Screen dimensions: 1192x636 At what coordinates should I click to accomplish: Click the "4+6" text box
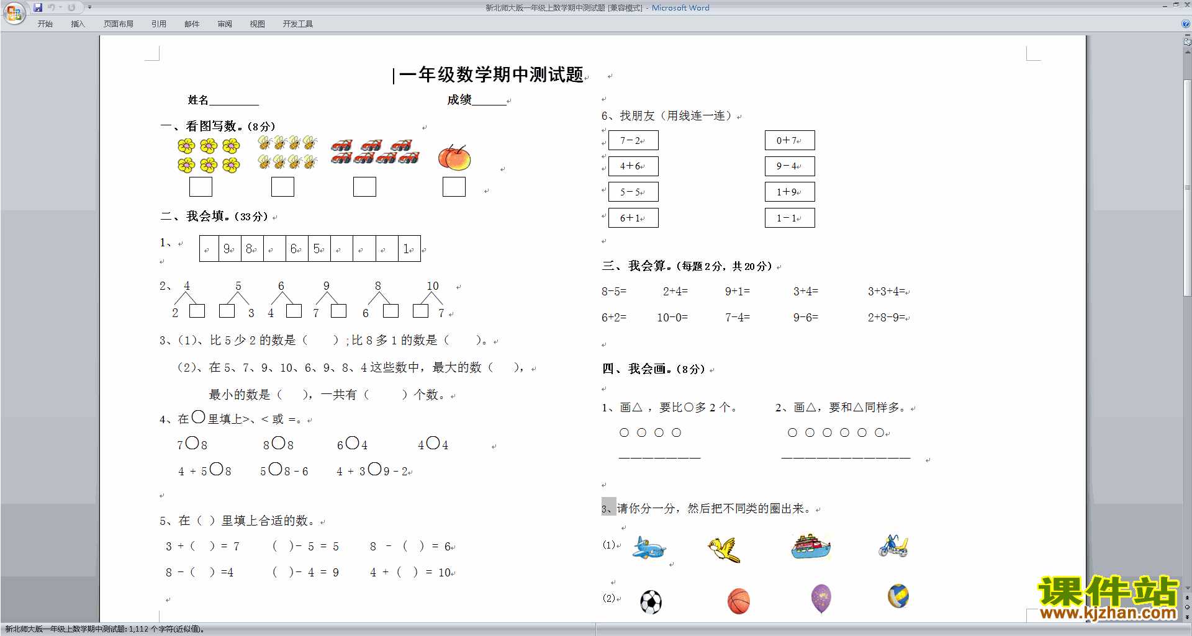[x=633, y=166]
